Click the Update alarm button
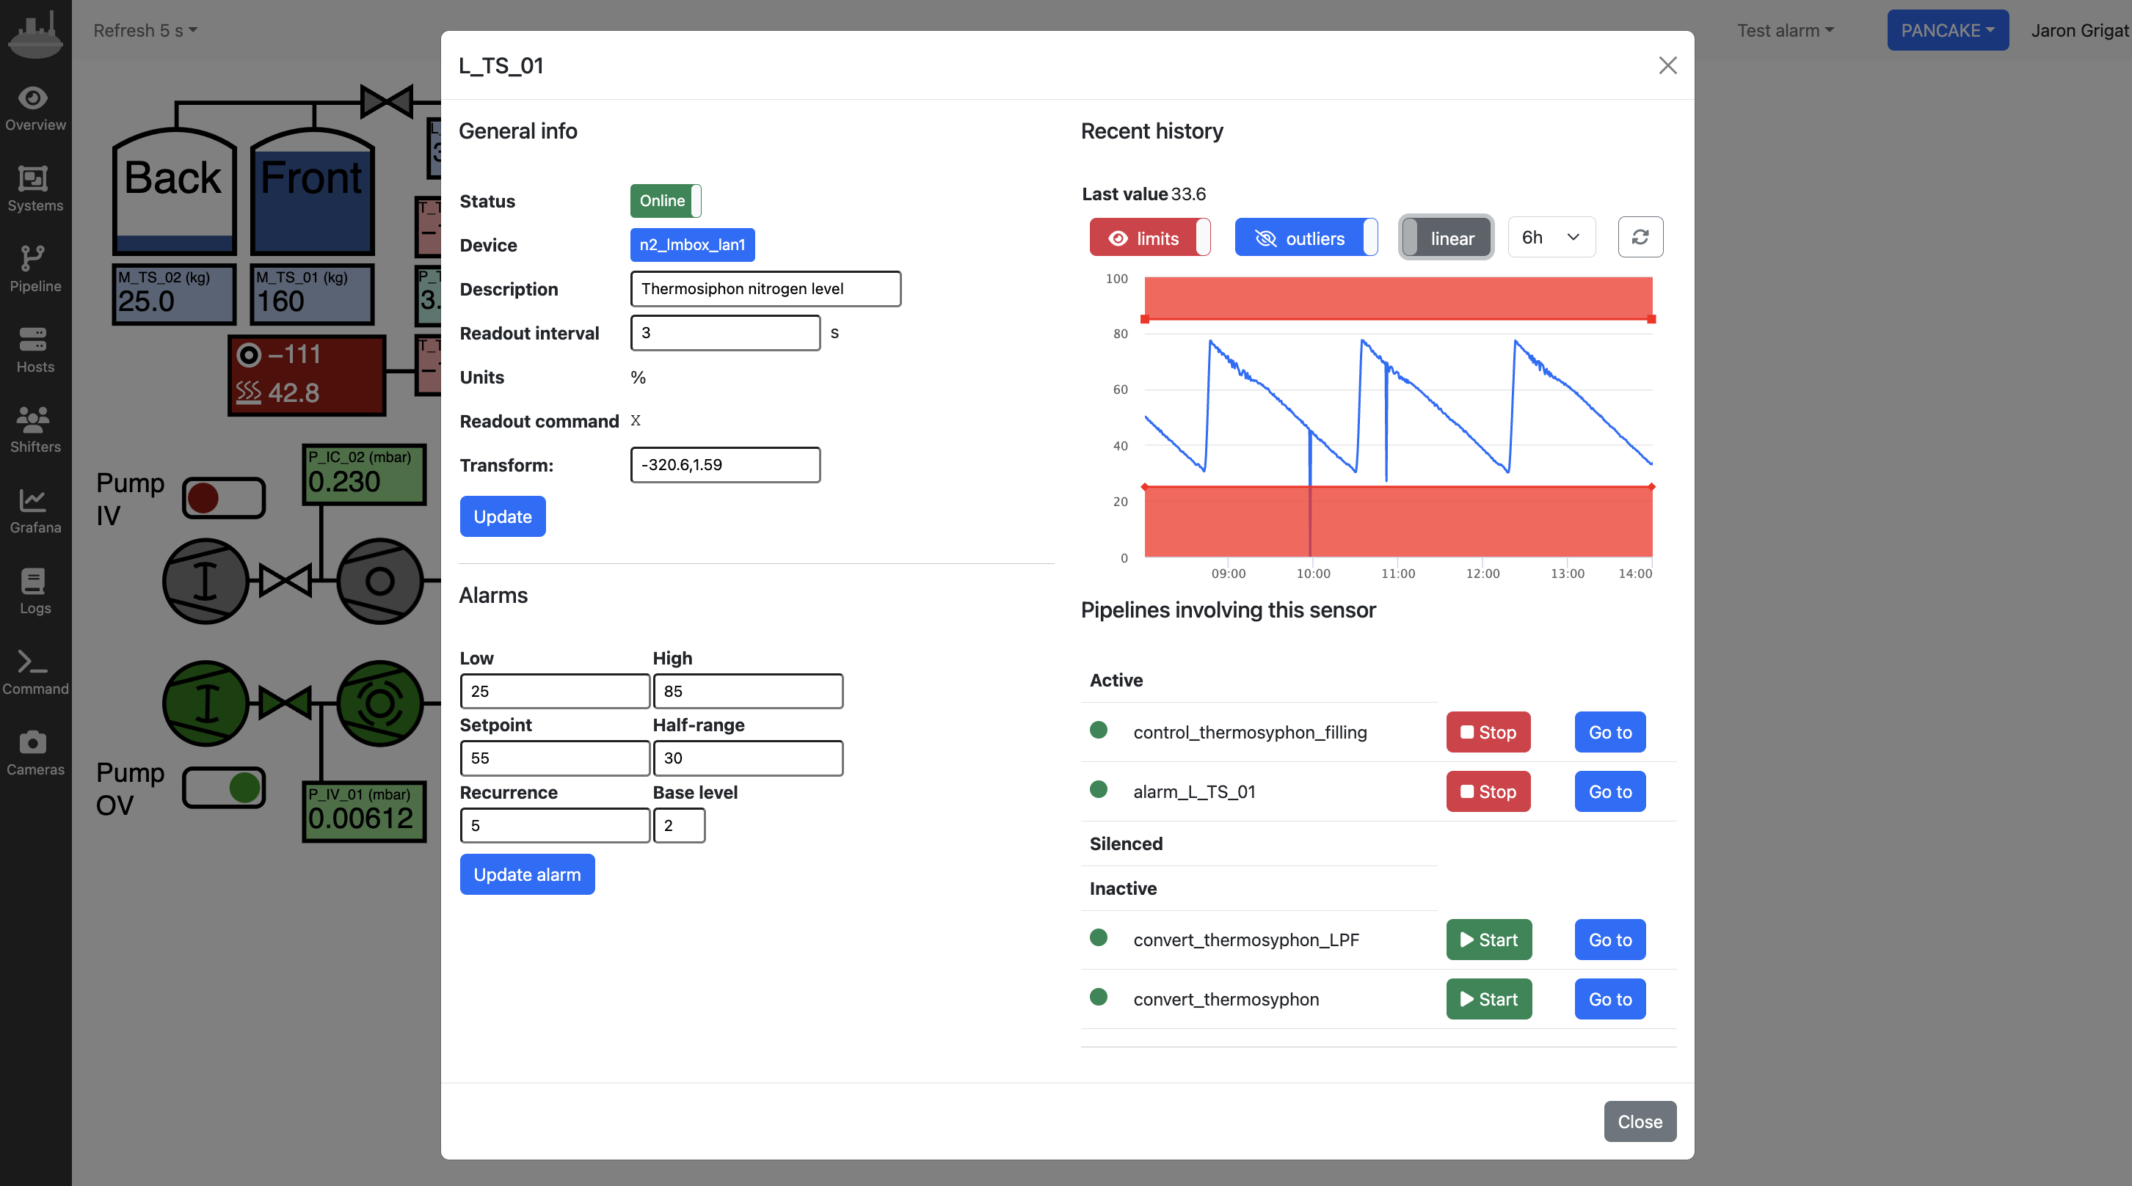The height and width of the screenshot is (1186, 2132). 526,874
